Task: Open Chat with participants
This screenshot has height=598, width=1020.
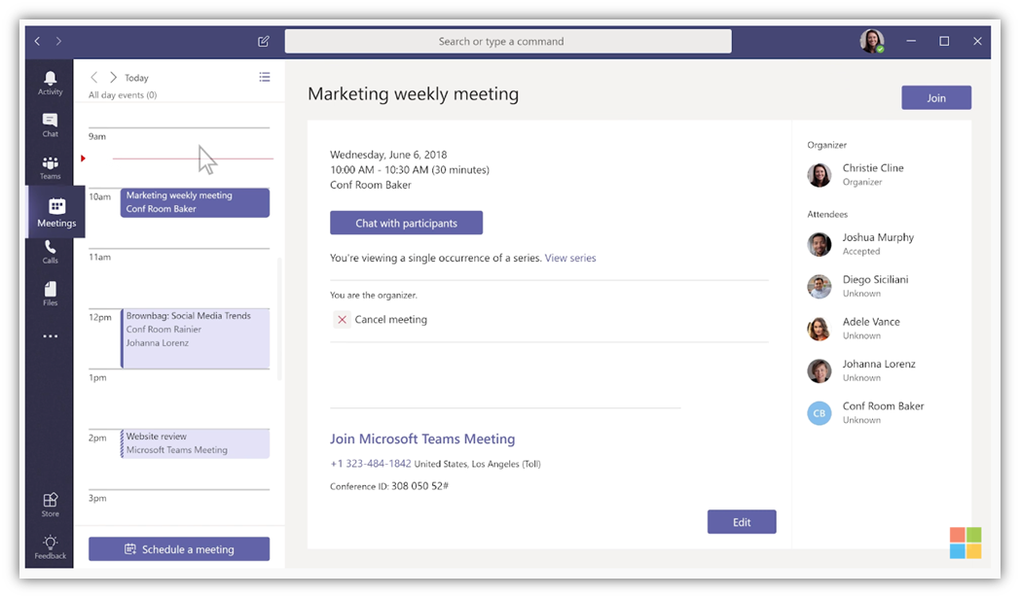Action: [406, 222]
